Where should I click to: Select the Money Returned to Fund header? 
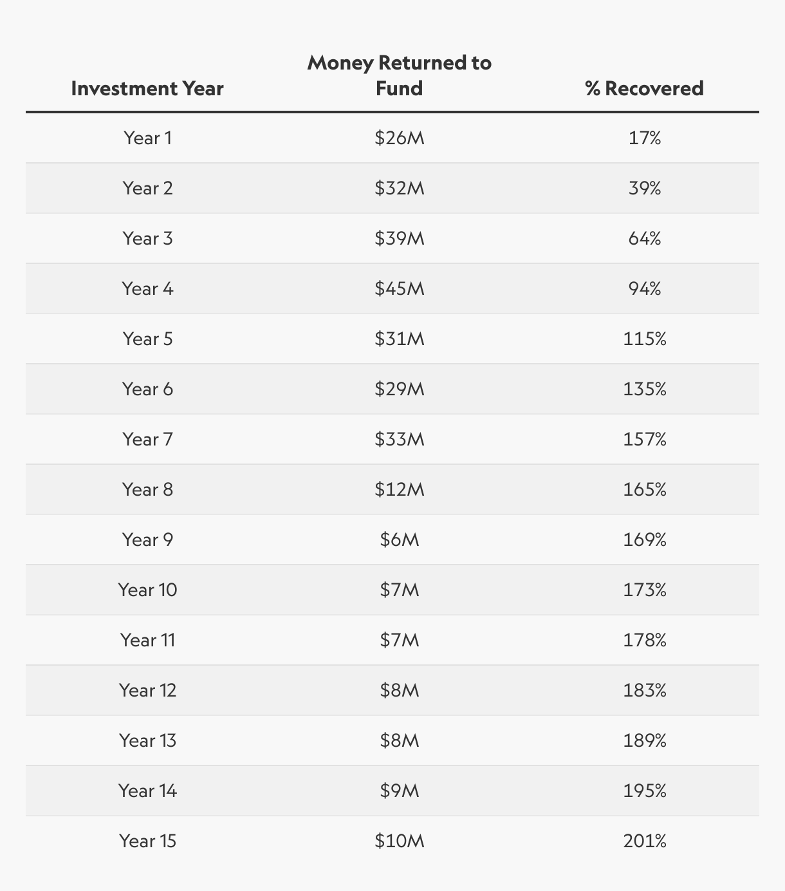[399, 75]
